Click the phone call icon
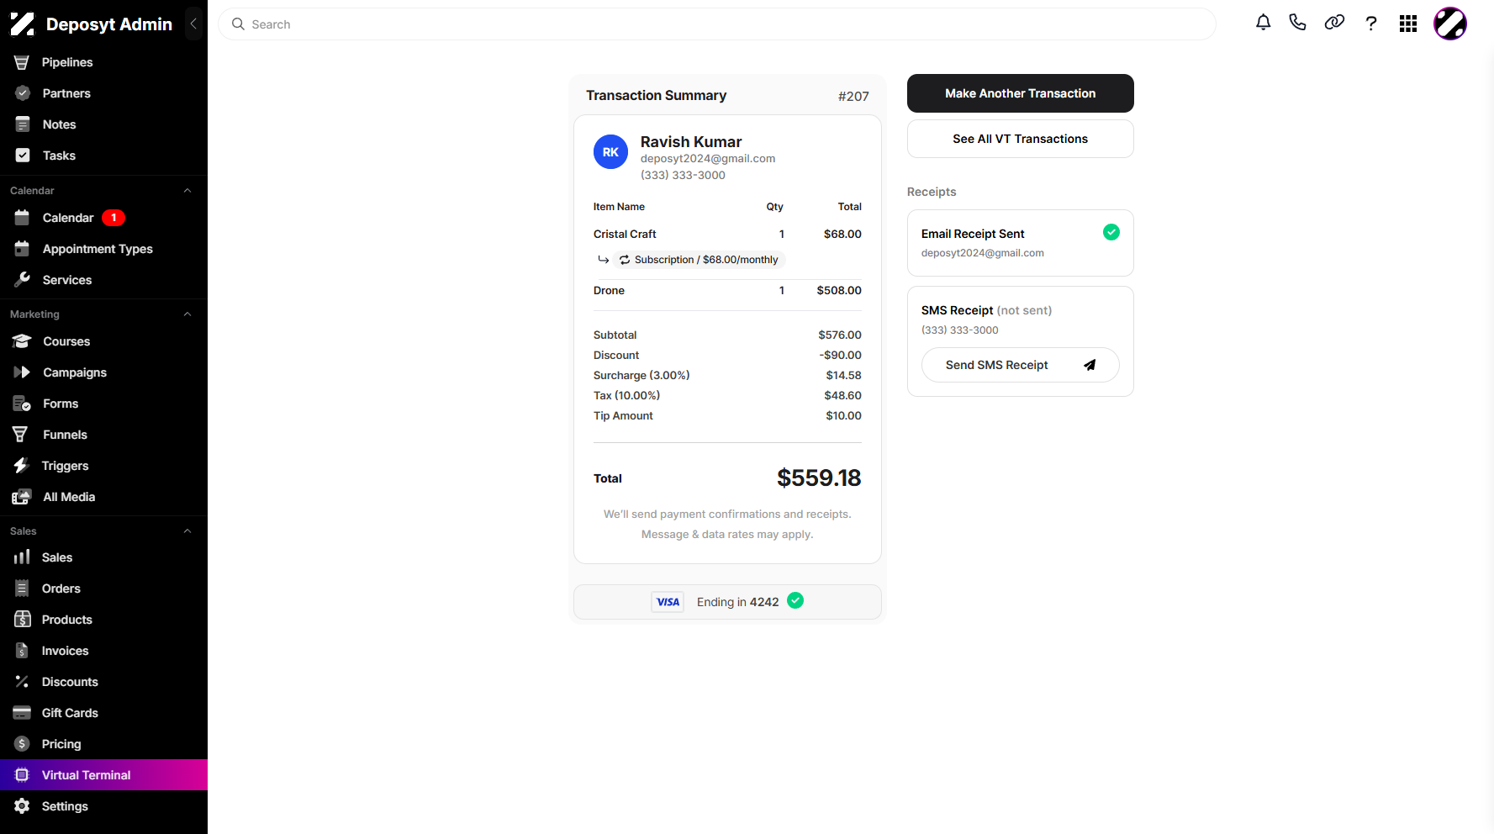Image resolution: width=1494 pixels, height=834 pixels. click(x=1298, y=23)
